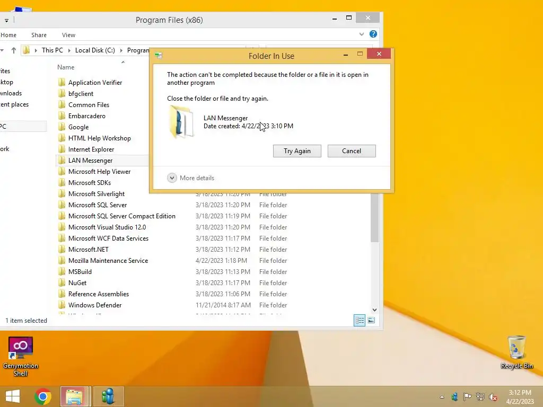This screenshot has height=407, width=543.
Task: Select Microsoft Visual Studio 12.0 folder name
Action: click(107, 227)
